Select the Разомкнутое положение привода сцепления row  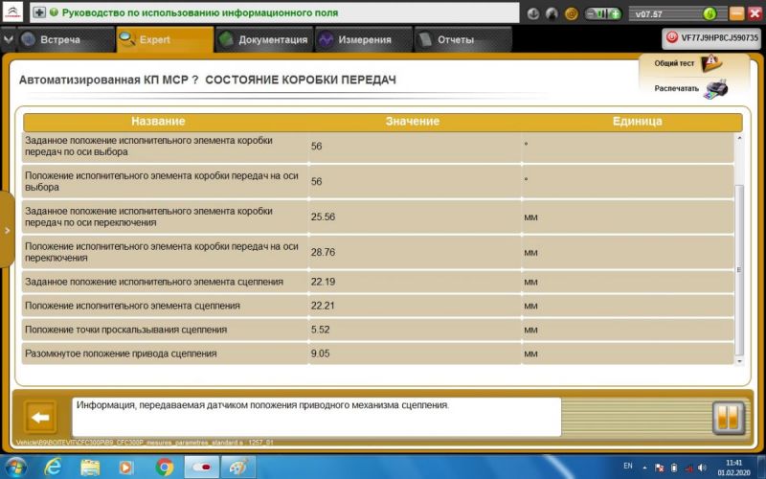point(153,354)
